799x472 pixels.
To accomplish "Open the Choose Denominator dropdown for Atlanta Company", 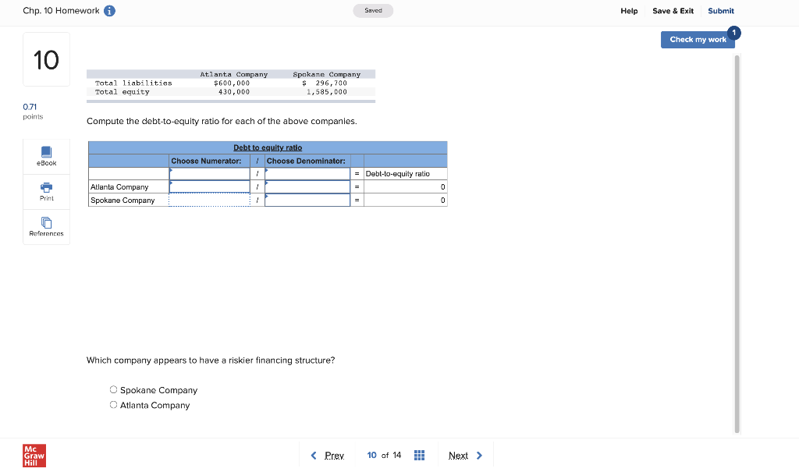I will click(307, 186).
